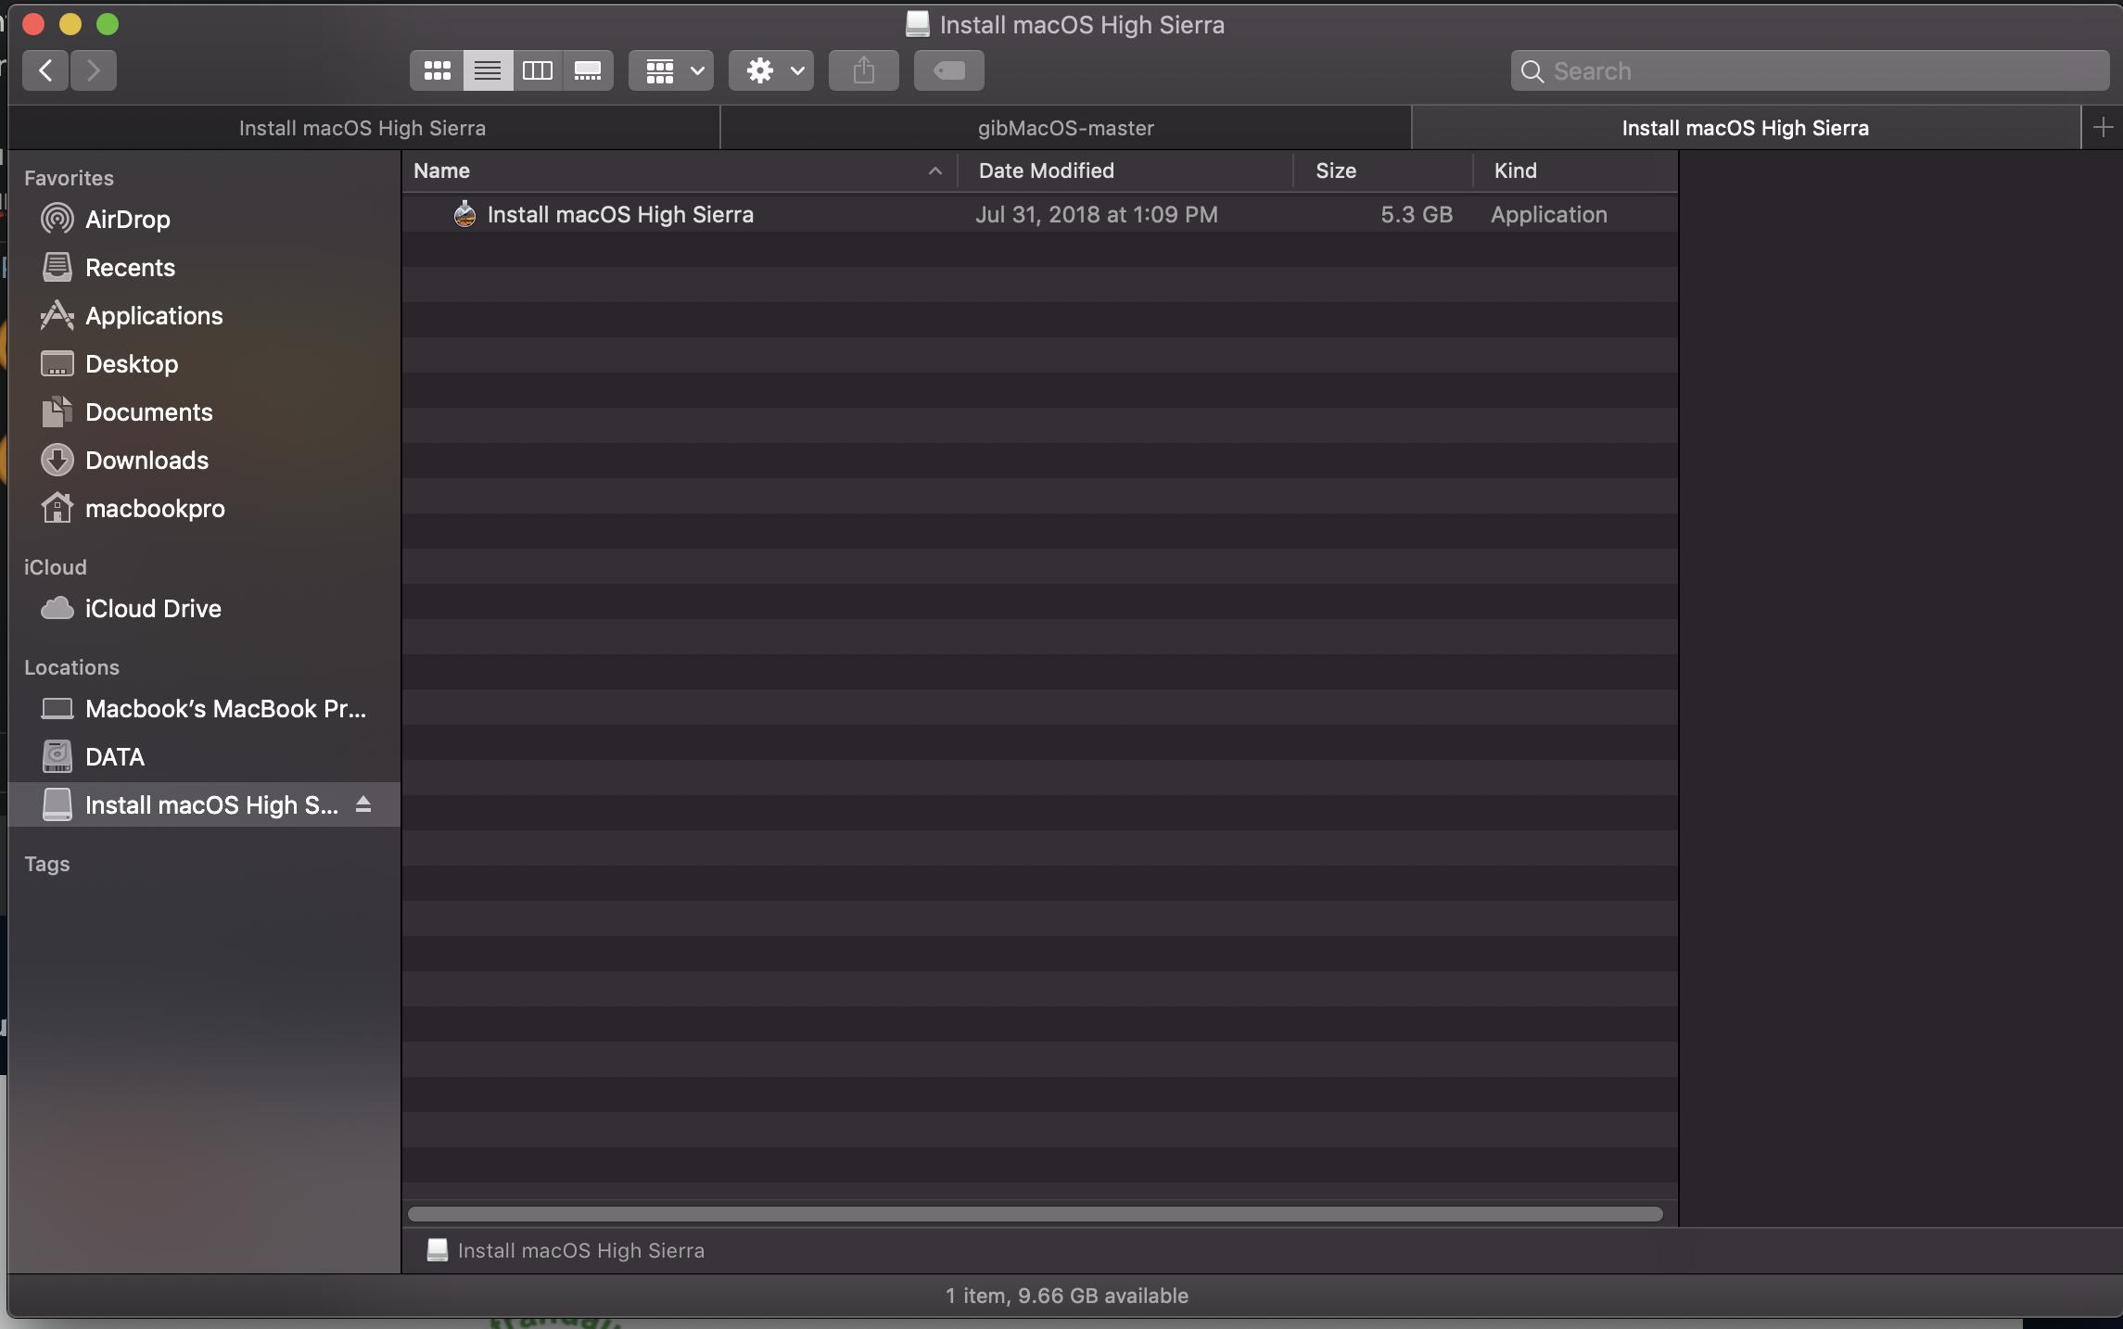Click the horizontal scrollbar in file list
Image resolution: width=2123 pixels, height=1329 pixels.
[1035, 1214]
